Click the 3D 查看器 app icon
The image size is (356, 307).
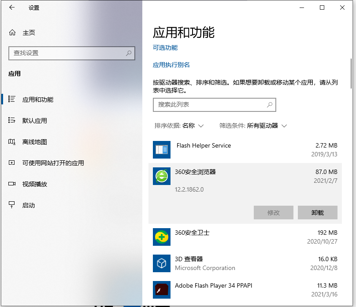161,263
